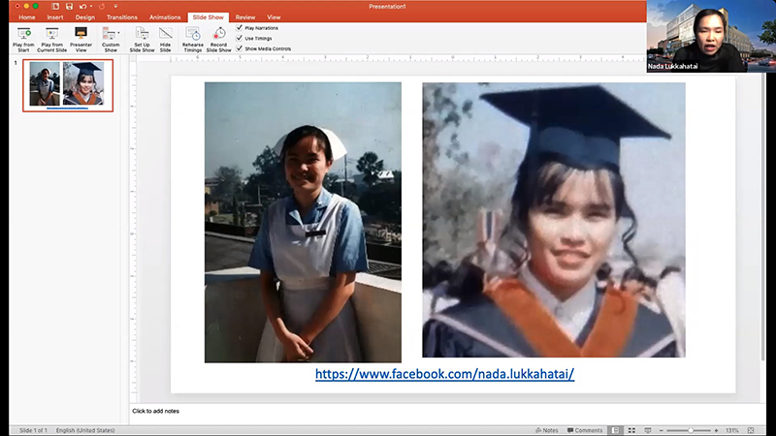Open Customize Quick Access Toolbar dropdown
The image size is (776, 436).
pyautogui.click(x=115, y=7)
